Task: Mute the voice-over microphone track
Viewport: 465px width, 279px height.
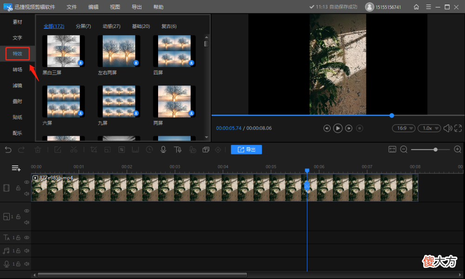Action: point(27,264)
